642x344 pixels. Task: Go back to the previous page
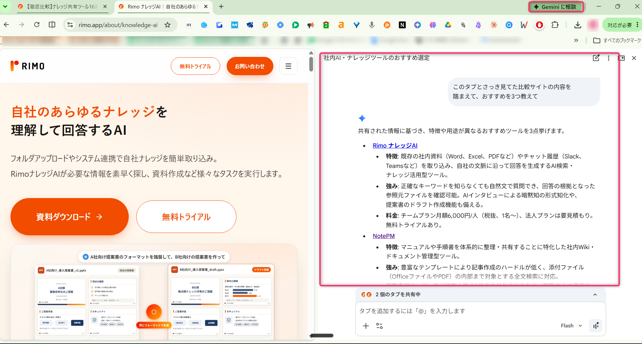tap(6, 25)
